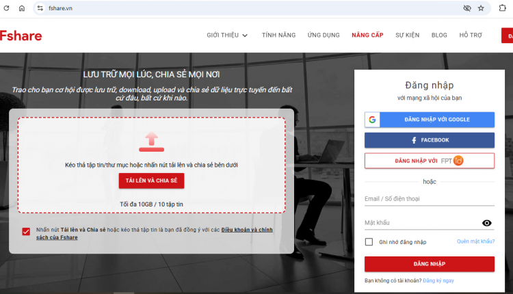This screenshot has height=294, width=513.
Task: Click TẢI LÊN VÀ CHIA SẺ button
Action: coord(151,181)
